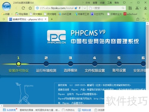Click step 5 marker 账号设置
Image resolution: width=149 pixels, height=112 pixels.
[x=119, y=64]
